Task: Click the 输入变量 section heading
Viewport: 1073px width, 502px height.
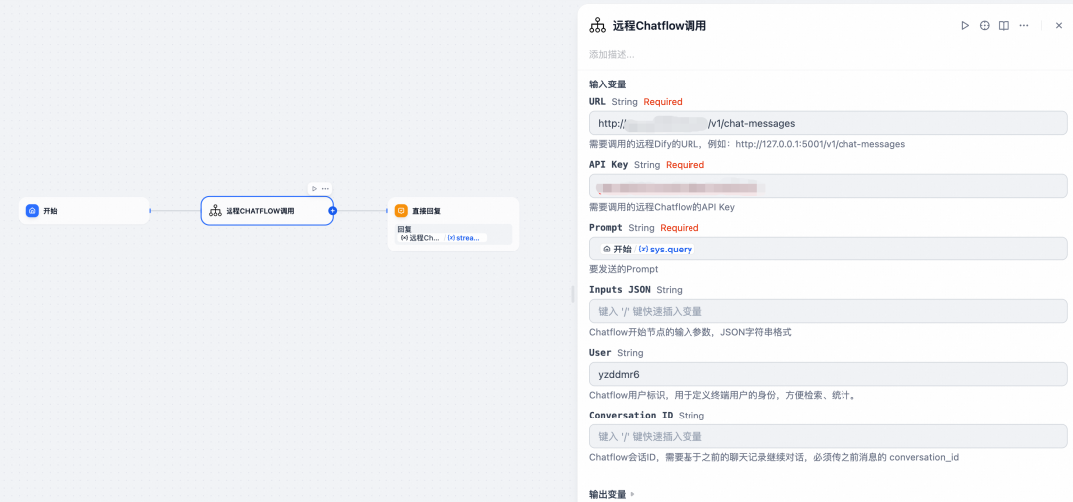Action: coord(608,84)
